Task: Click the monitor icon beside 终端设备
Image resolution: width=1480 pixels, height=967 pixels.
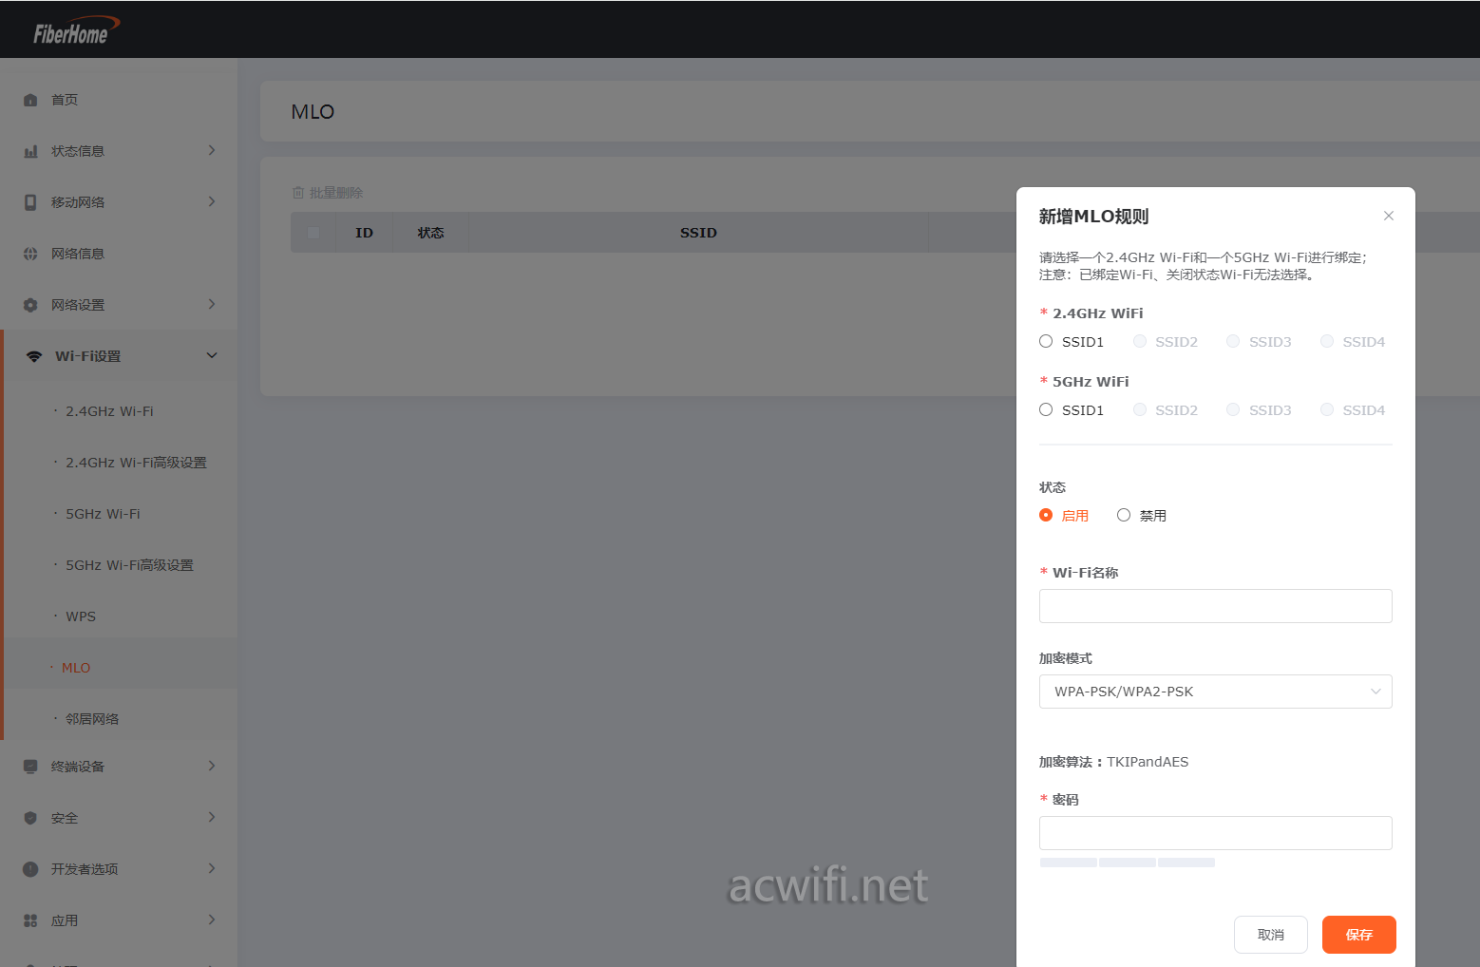Action: point(30,767)
